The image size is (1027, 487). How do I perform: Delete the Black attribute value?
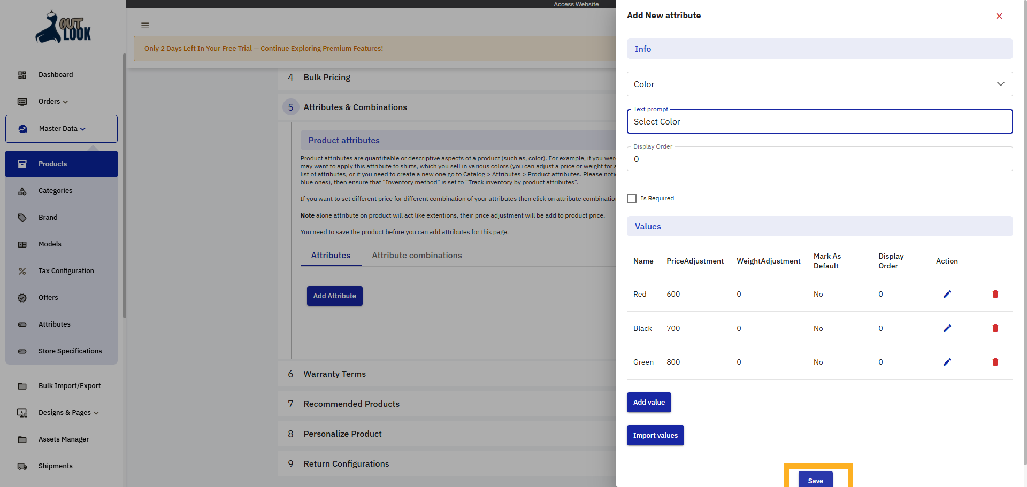click(x=995, y=328)
